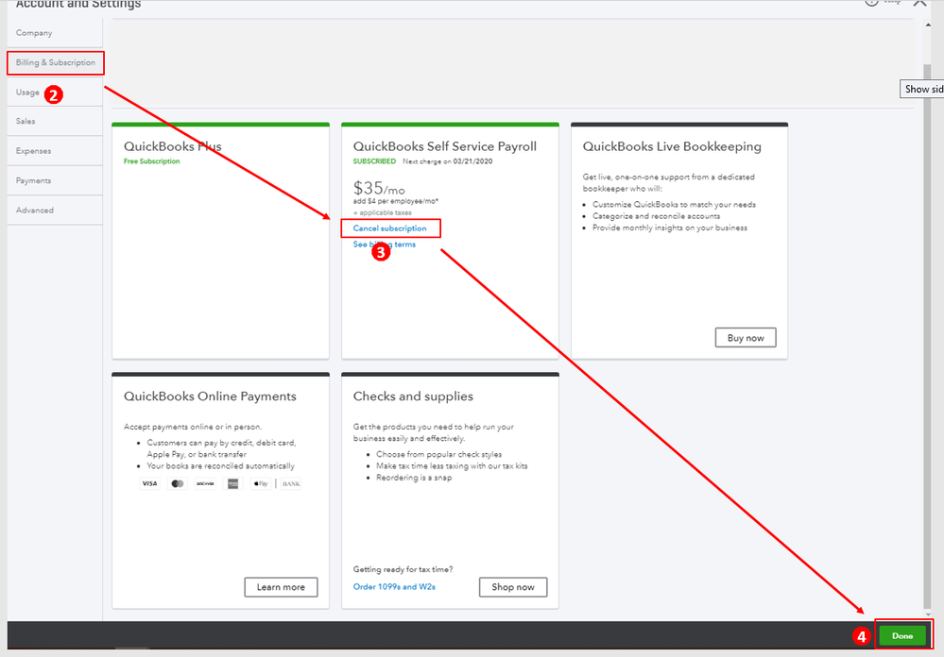Open the Help icon at top right
This screenshot has height=657, width=944.
click(x=872, y=2)
